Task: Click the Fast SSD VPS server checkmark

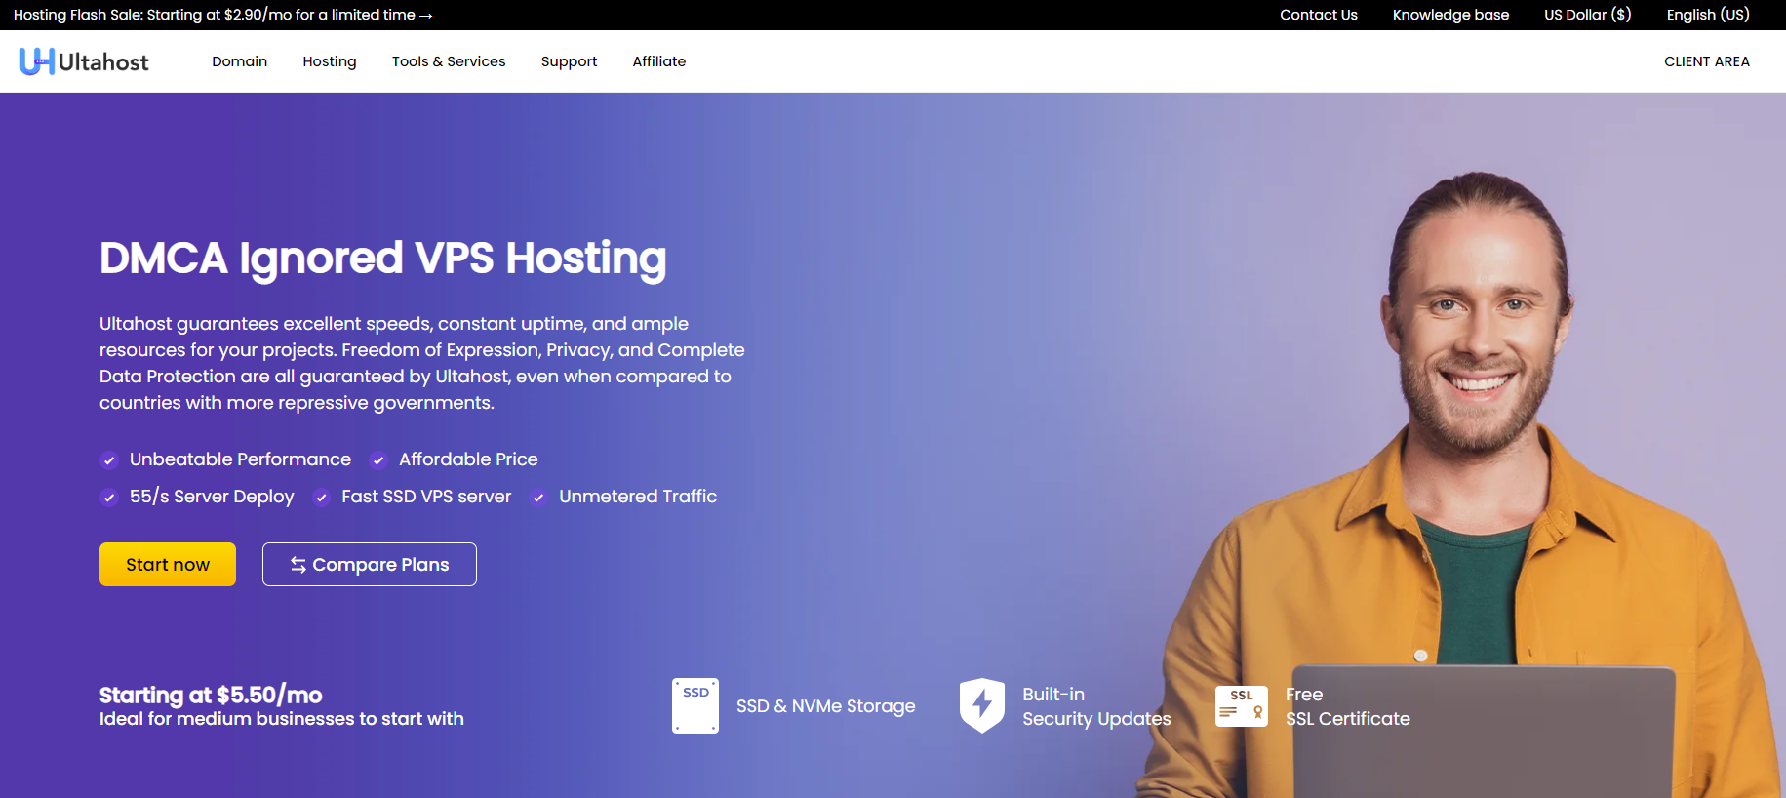Action: pyautogui.click(x=321, y=498)
